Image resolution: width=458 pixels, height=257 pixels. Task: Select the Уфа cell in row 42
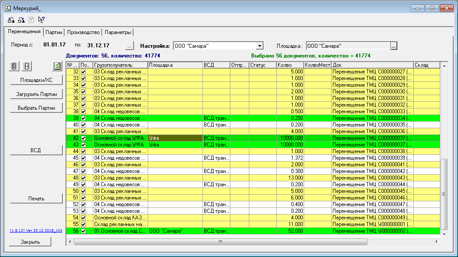click(x=175, y=138)
